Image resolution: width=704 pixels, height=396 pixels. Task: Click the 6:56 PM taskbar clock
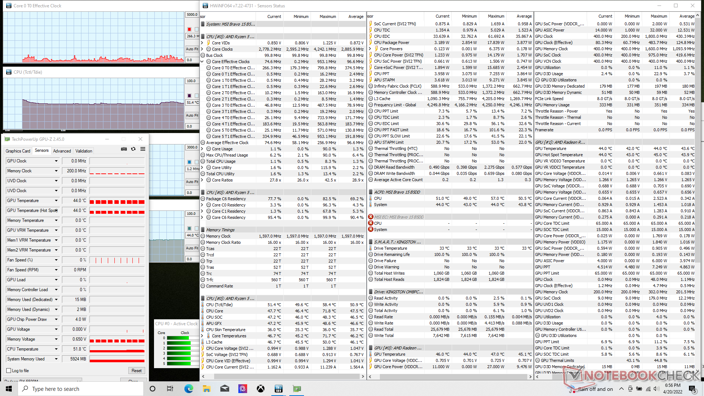click(672, 389)
